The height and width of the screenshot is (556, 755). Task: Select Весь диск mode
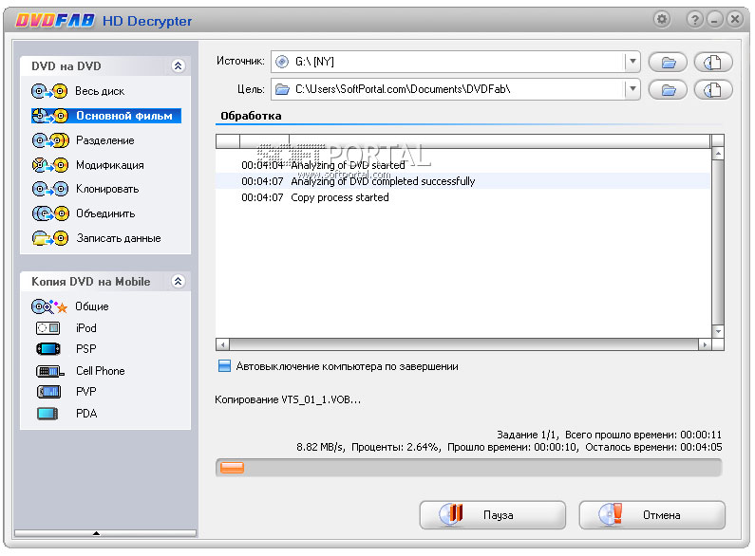[x=100, y=91]
